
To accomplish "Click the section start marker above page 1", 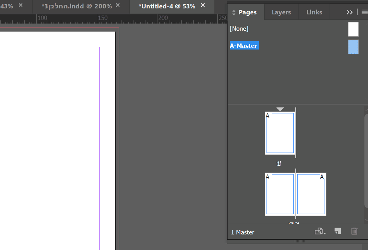I will 280,109.
